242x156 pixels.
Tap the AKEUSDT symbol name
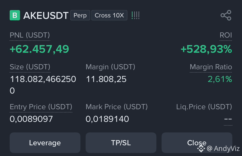[x=46, y=15]
